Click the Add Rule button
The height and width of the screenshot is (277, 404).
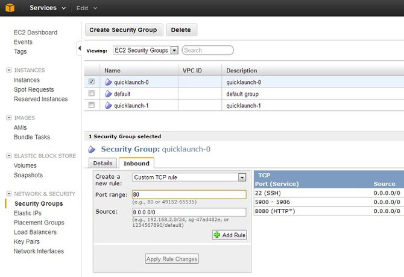(230, 235)
